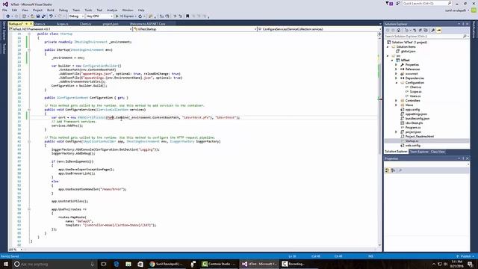Image resolution: width=478 pixels, height=269 pixels.
Task: Click the Categorized icon in Properties panel
Action: point(388,170)
